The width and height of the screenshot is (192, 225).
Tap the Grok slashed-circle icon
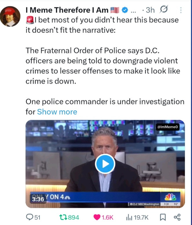163,10
